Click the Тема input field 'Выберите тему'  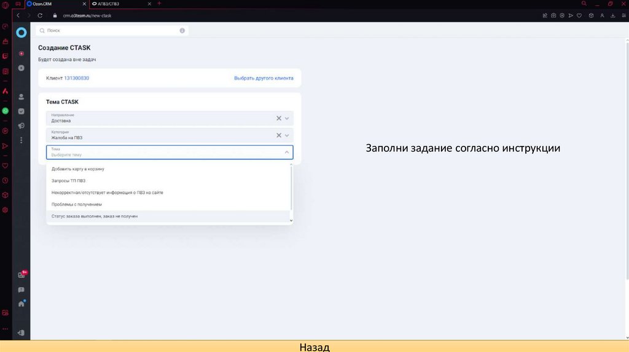click(170, 152)
